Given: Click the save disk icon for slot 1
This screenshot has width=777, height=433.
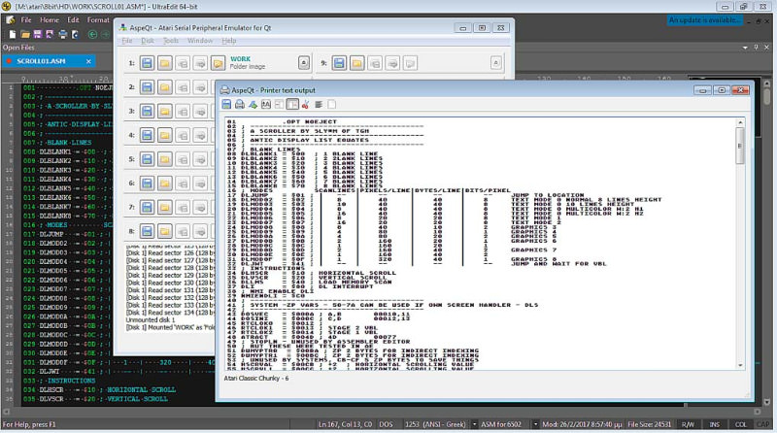Looking at the screenshot, I should pyautogui.click(x=147, y=63).
